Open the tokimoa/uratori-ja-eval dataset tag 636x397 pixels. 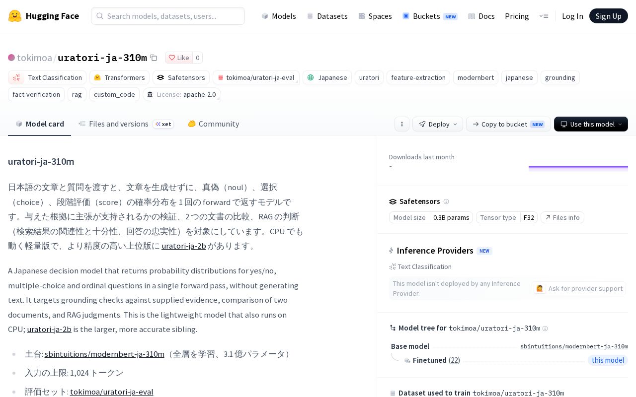[256, 77]
